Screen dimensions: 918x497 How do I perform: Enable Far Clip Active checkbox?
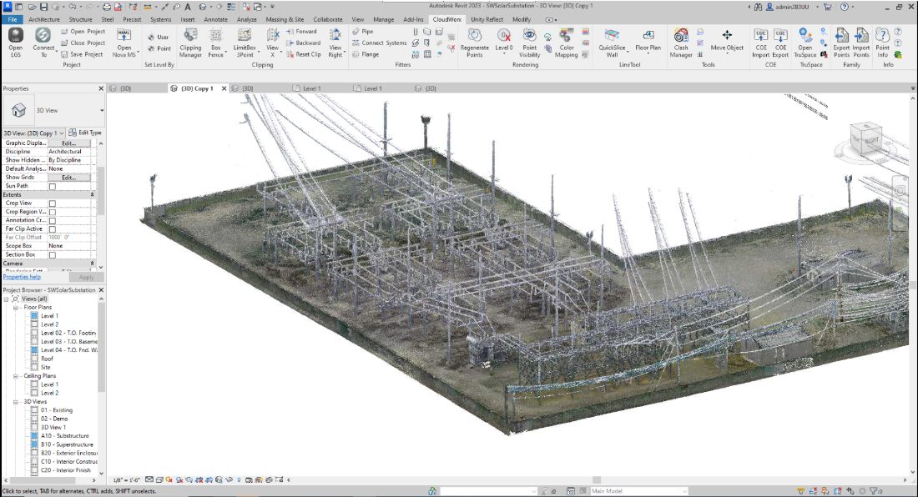click(52, 229)
